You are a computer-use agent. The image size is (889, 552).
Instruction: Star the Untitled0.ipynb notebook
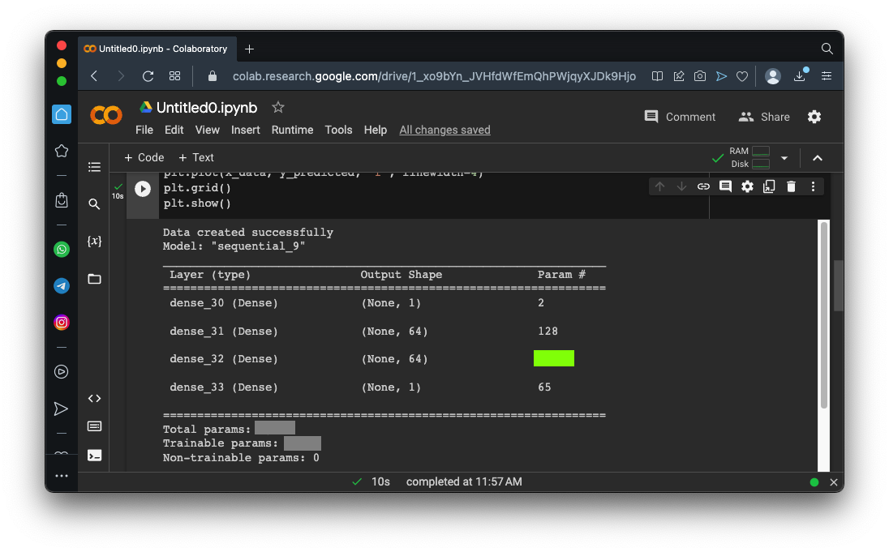coord(278,107)
